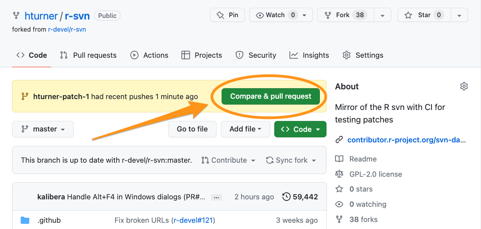Click the Readme book icon

click(339, 159)
